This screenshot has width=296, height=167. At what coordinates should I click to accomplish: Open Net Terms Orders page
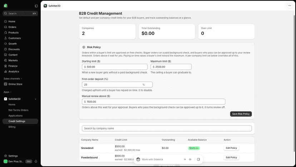coord(18,110)
